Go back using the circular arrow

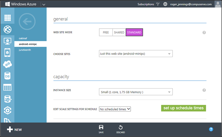click(27, 21)
